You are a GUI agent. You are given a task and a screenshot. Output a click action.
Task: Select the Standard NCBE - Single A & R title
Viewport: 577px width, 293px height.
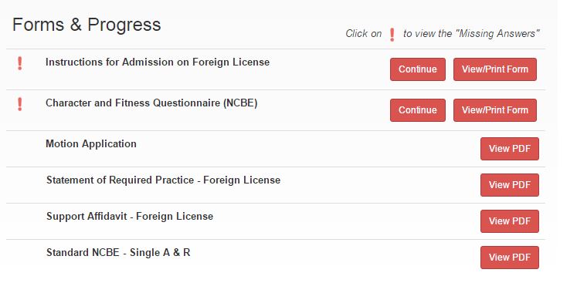click(x=118, y=253)
